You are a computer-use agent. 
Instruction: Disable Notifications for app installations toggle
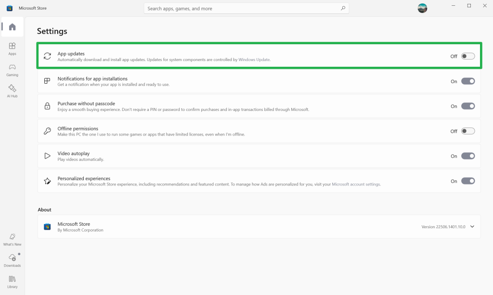pos(468,81)
